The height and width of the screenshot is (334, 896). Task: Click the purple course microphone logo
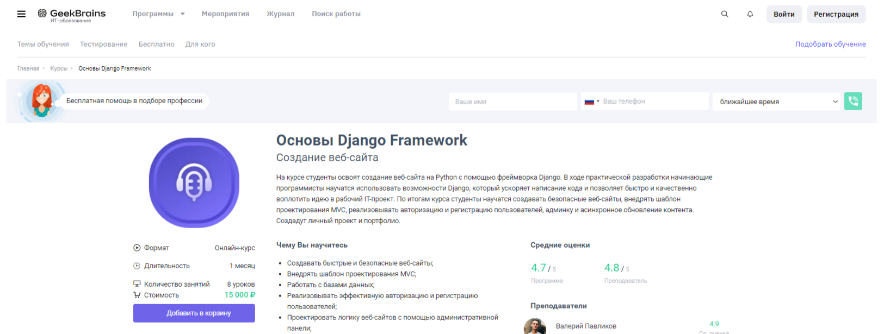[194, 182]
